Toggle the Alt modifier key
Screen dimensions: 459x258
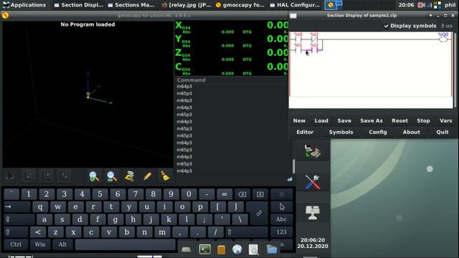click(62, 244)
